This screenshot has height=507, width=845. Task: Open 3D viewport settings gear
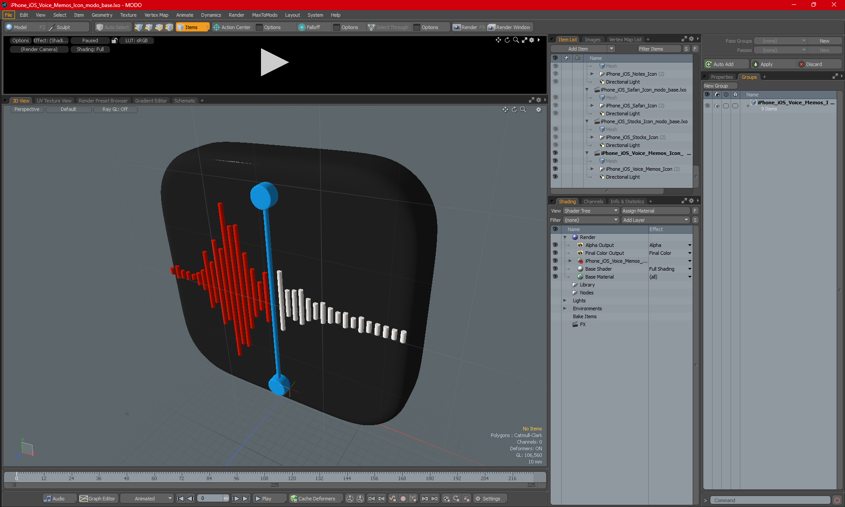(539, 110)
